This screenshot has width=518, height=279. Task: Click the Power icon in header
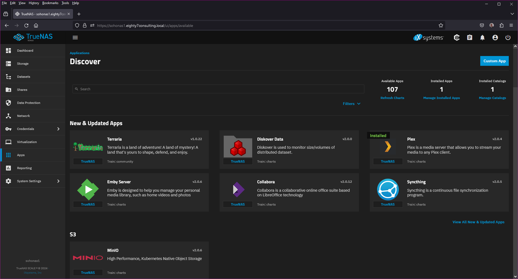(508, 38)
